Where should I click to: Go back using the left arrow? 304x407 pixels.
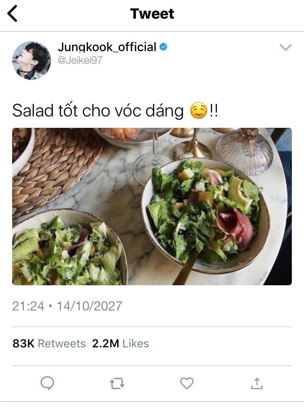pos(12,13)
